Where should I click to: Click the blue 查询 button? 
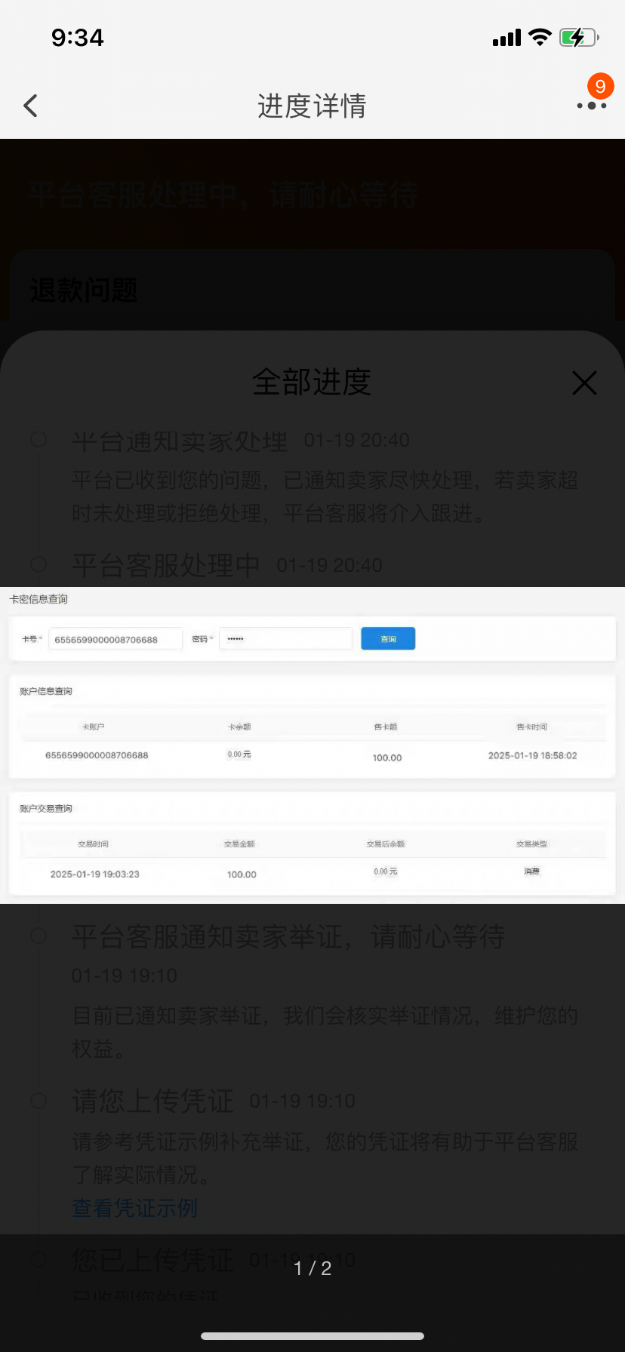tap(388, 639)
